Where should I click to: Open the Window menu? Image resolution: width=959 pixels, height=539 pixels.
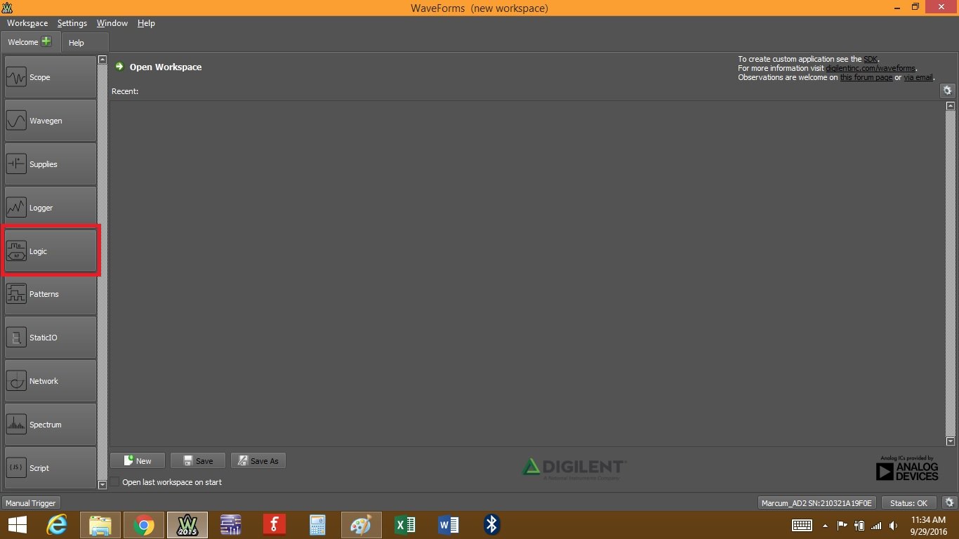click(x=112, y=23)
